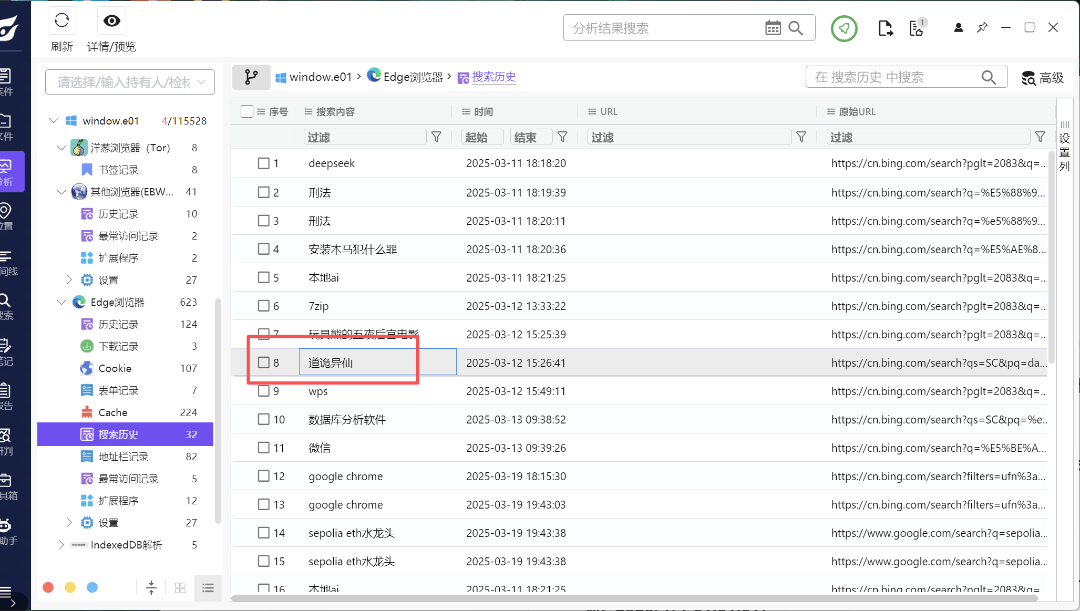Click the calendar icon in search bar
This screenshot has height=611, width=1080.
(773, 28)
